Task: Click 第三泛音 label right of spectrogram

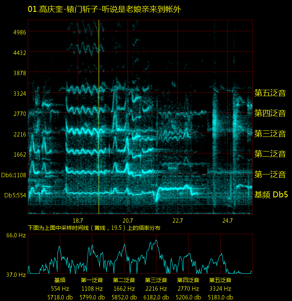Action: [x=270, y=134]
